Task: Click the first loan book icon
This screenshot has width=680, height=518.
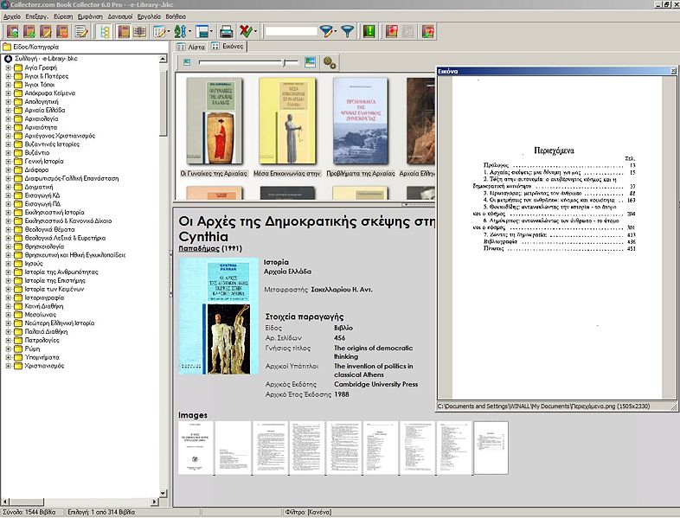Action: coord(392,32)
